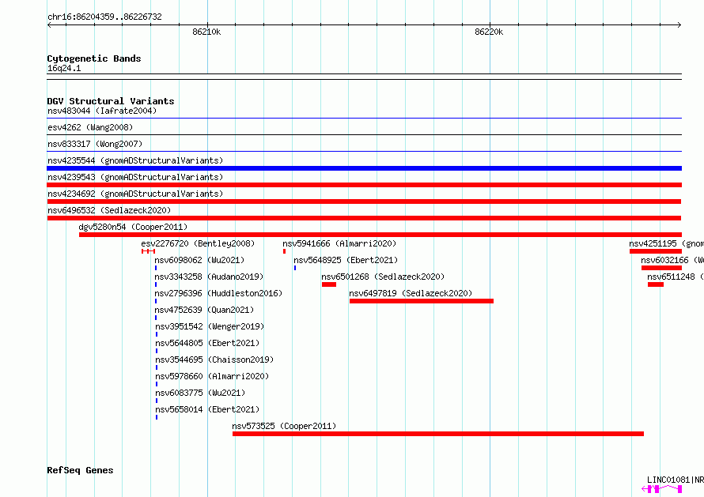This screenshot has width=704, height=497.
Task: Select nsv2796396 (Huddleston2016) label
Action: click(x=218, y=293)
